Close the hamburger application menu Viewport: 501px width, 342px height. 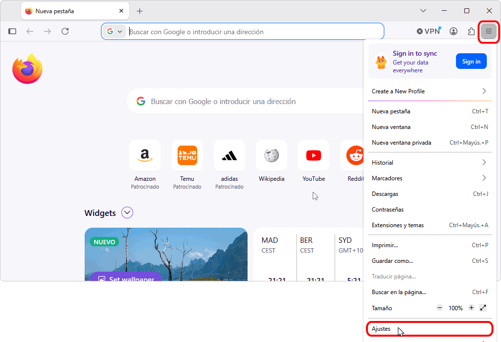(489, 31)
